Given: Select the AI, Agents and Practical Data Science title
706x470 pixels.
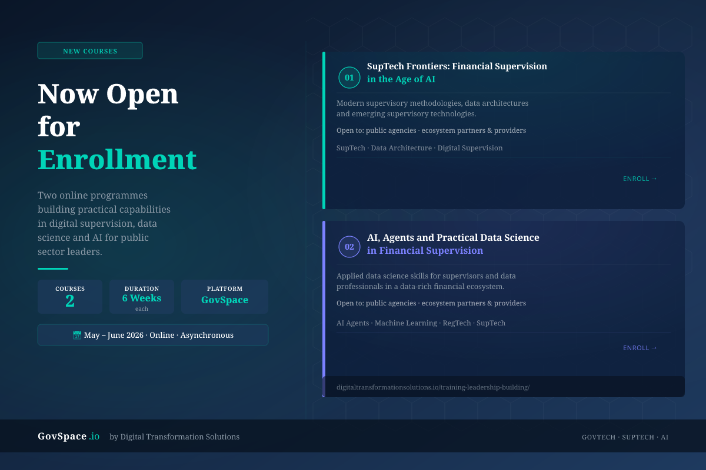Looking at the screenshot, I should [453, 238].
